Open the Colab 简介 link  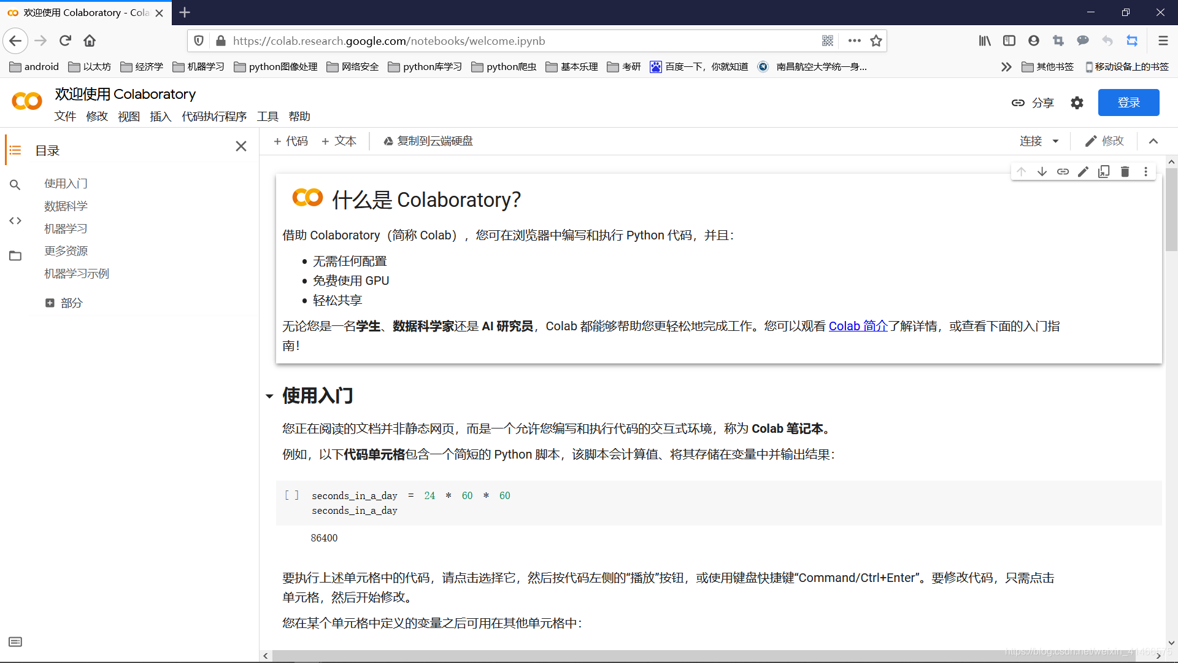point(858,326)
